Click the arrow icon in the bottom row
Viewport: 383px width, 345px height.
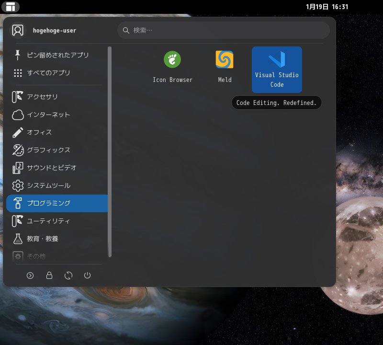[30, 276]
